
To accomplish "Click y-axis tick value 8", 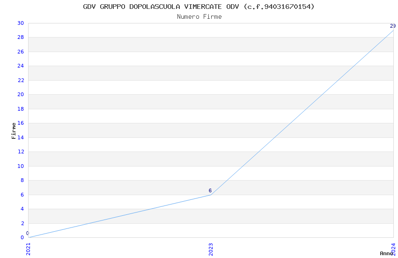I will (22, 180).
